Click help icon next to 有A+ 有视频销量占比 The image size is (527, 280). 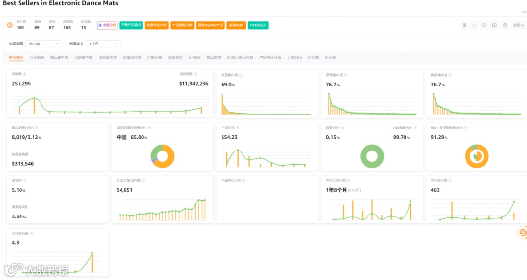[x=465, y=128]
